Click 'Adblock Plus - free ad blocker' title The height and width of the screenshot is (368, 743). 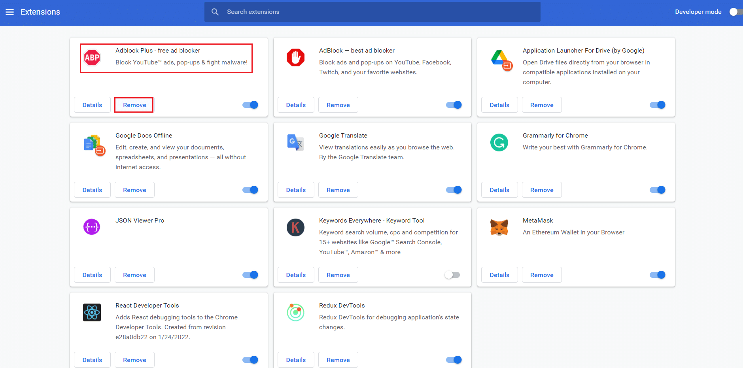[158, 51]
